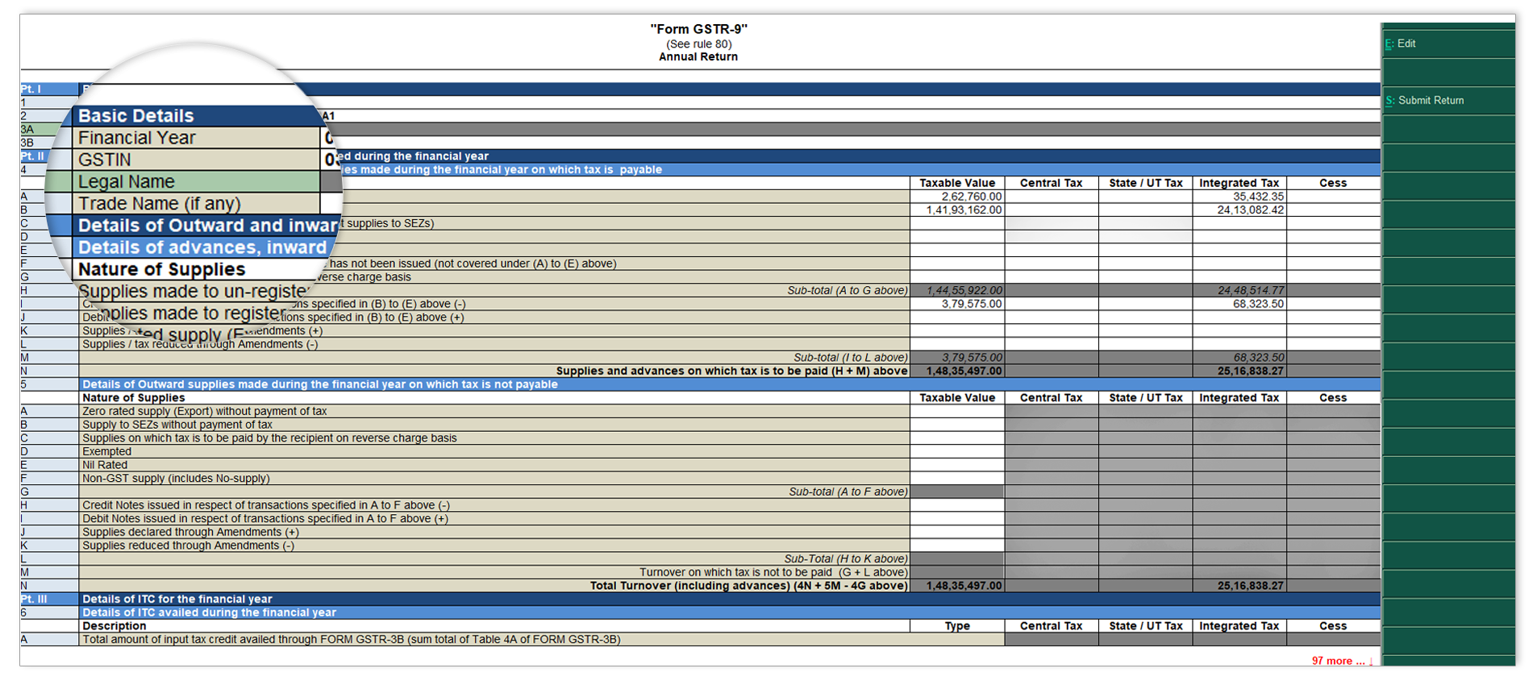
Task: Select Non-GST supply row
Action: (494, 478)
